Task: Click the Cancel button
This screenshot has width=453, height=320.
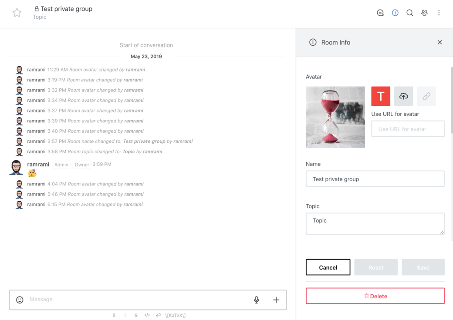Action: point(328,267)
